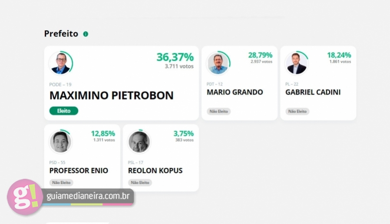
Task: Open Maximino Pietrobon's candidate photo
Action: point(60,63)
